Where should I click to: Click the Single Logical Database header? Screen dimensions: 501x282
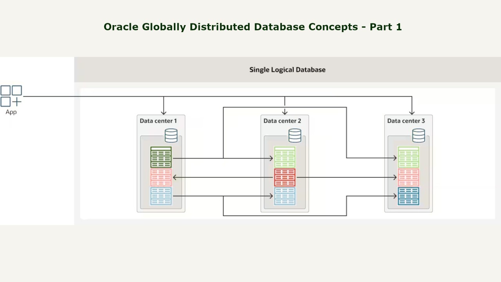tap(287, 70)
